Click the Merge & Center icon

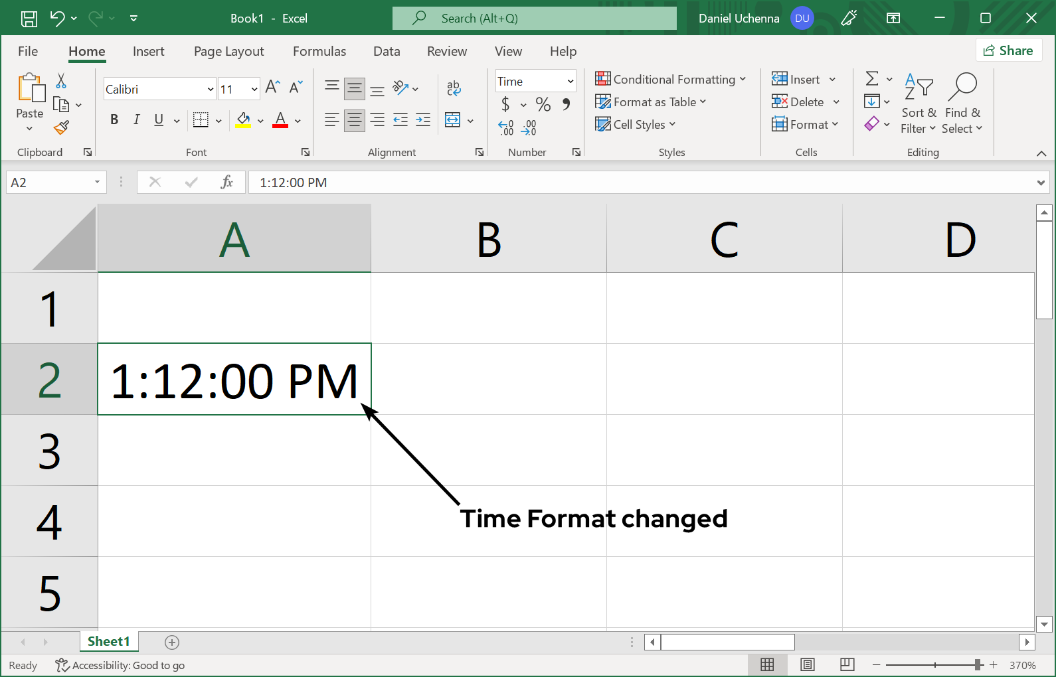click(453, 120)
